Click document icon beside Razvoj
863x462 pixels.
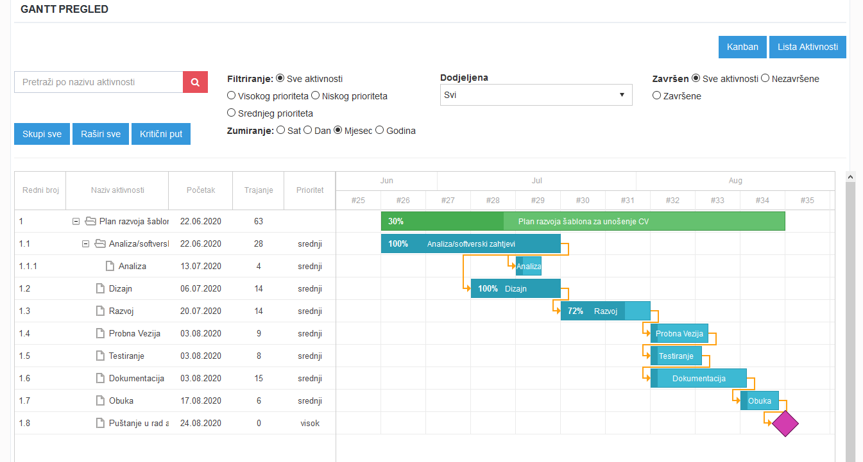pos(100,311)
